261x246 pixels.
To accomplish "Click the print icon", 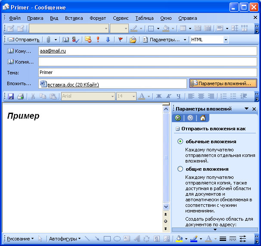I will pyautogui.click(x=21, y=96).
